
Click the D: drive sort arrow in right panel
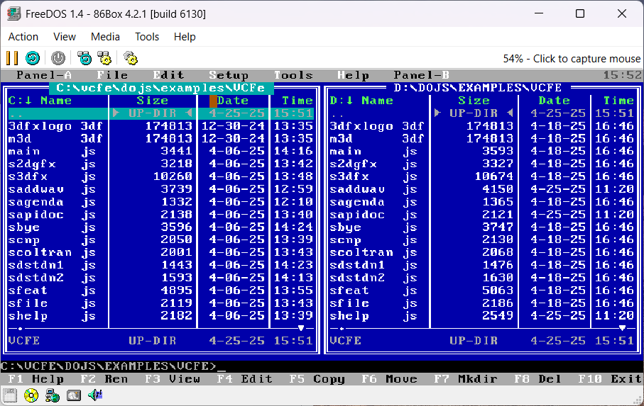pyautogui.click(x=349, y=101)
